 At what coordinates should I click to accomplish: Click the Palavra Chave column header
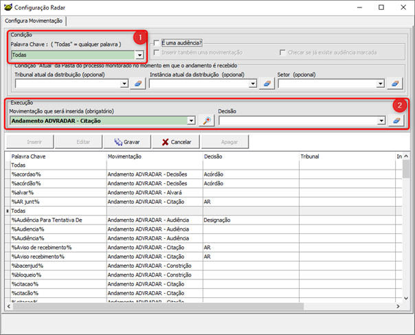[58, 157]
